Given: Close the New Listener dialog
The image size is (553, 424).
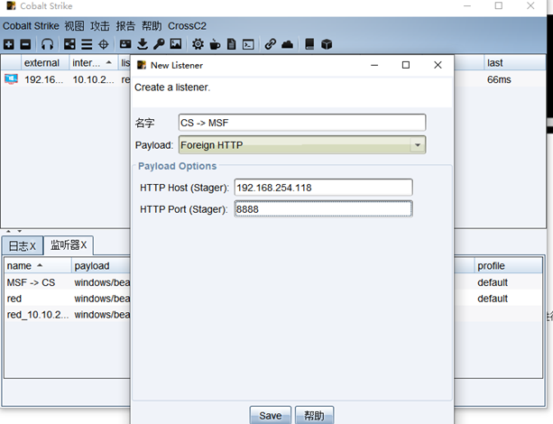Looking at the screenshot, I should pos(438,65).
